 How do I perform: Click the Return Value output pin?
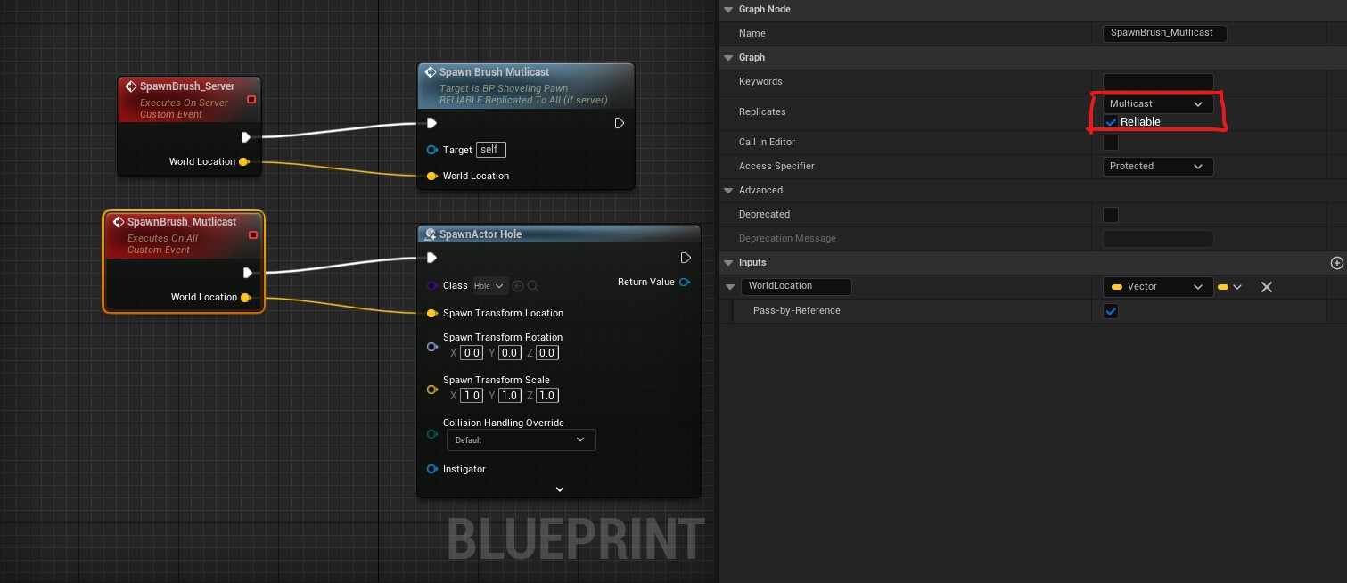685,283
